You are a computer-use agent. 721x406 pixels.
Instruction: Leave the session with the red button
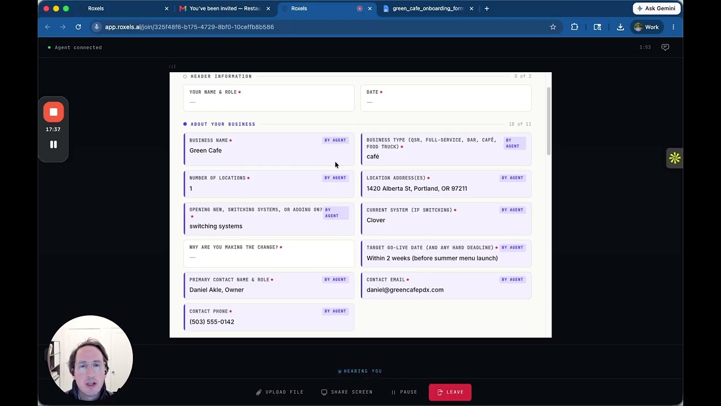tap(450, 392)
